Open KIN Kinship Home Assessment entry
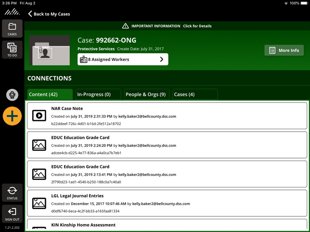 click(x=167, y=225)
